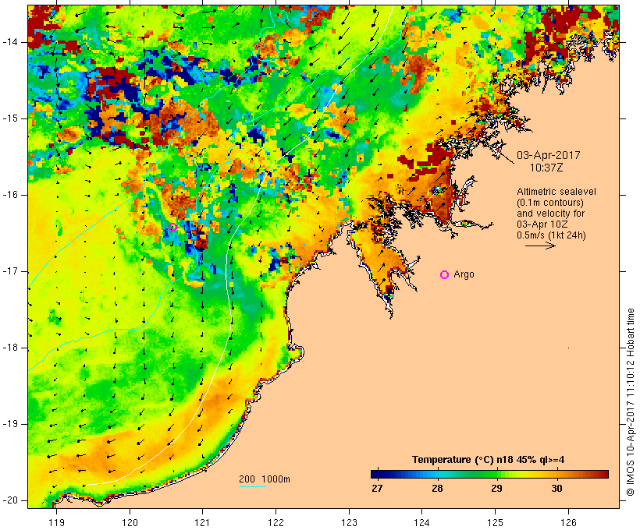Click the 'Argo' legend label
This screenshot has width=640, height=530.
(464, 274)
